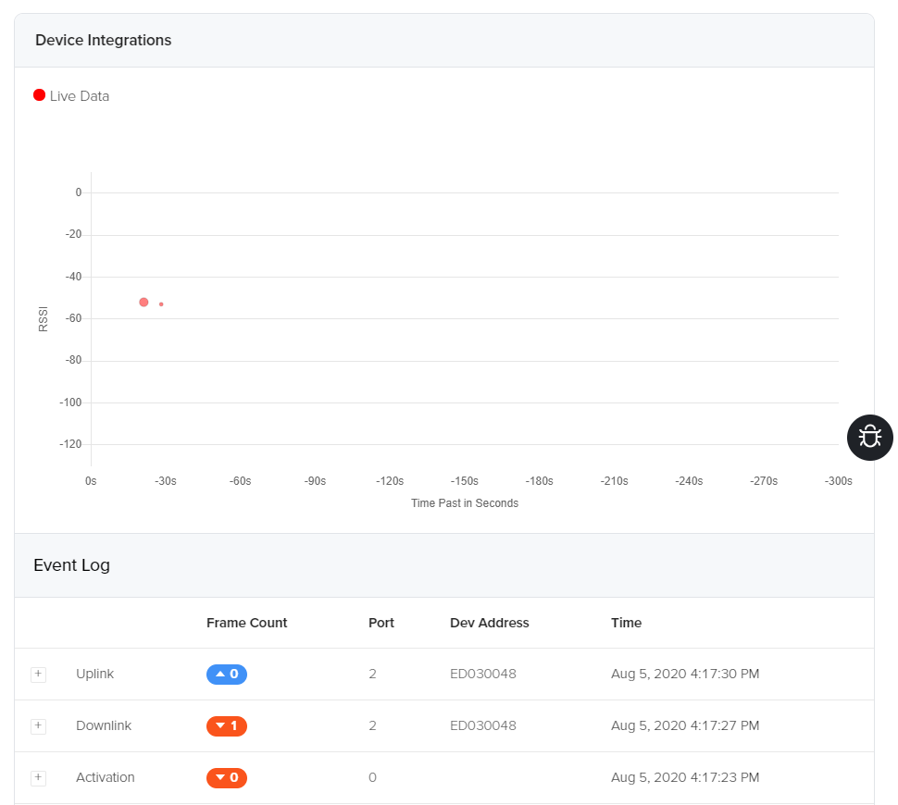This screenshot has height=805, width=898.
Task: Select the larger RSSI data point
Action: (143, 303)
